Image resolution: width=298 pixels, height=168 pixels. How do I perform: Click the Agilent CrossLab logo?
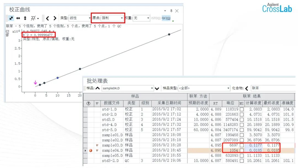[x=277, y=8]
